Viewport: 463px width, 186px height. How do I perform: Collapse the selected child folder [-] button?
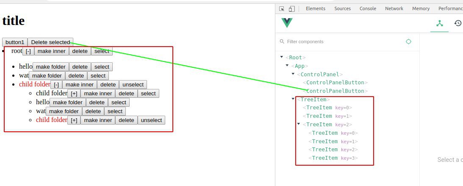coord(56,85)
